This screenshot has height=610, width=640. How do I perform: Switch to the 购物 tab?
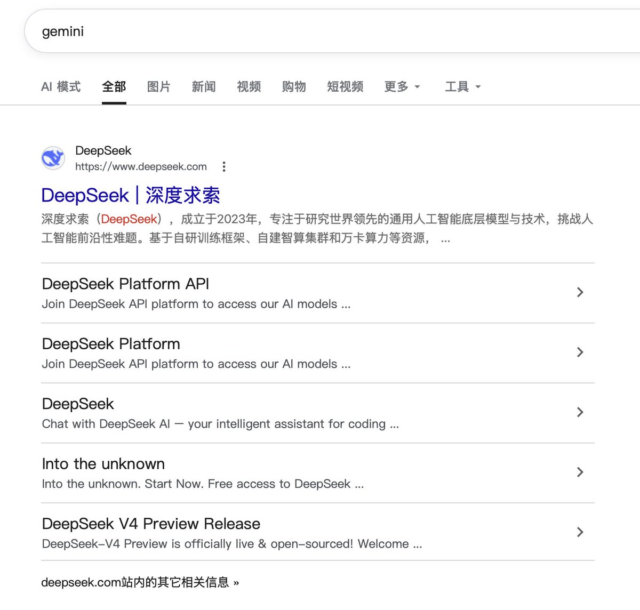tap(294, 86)
